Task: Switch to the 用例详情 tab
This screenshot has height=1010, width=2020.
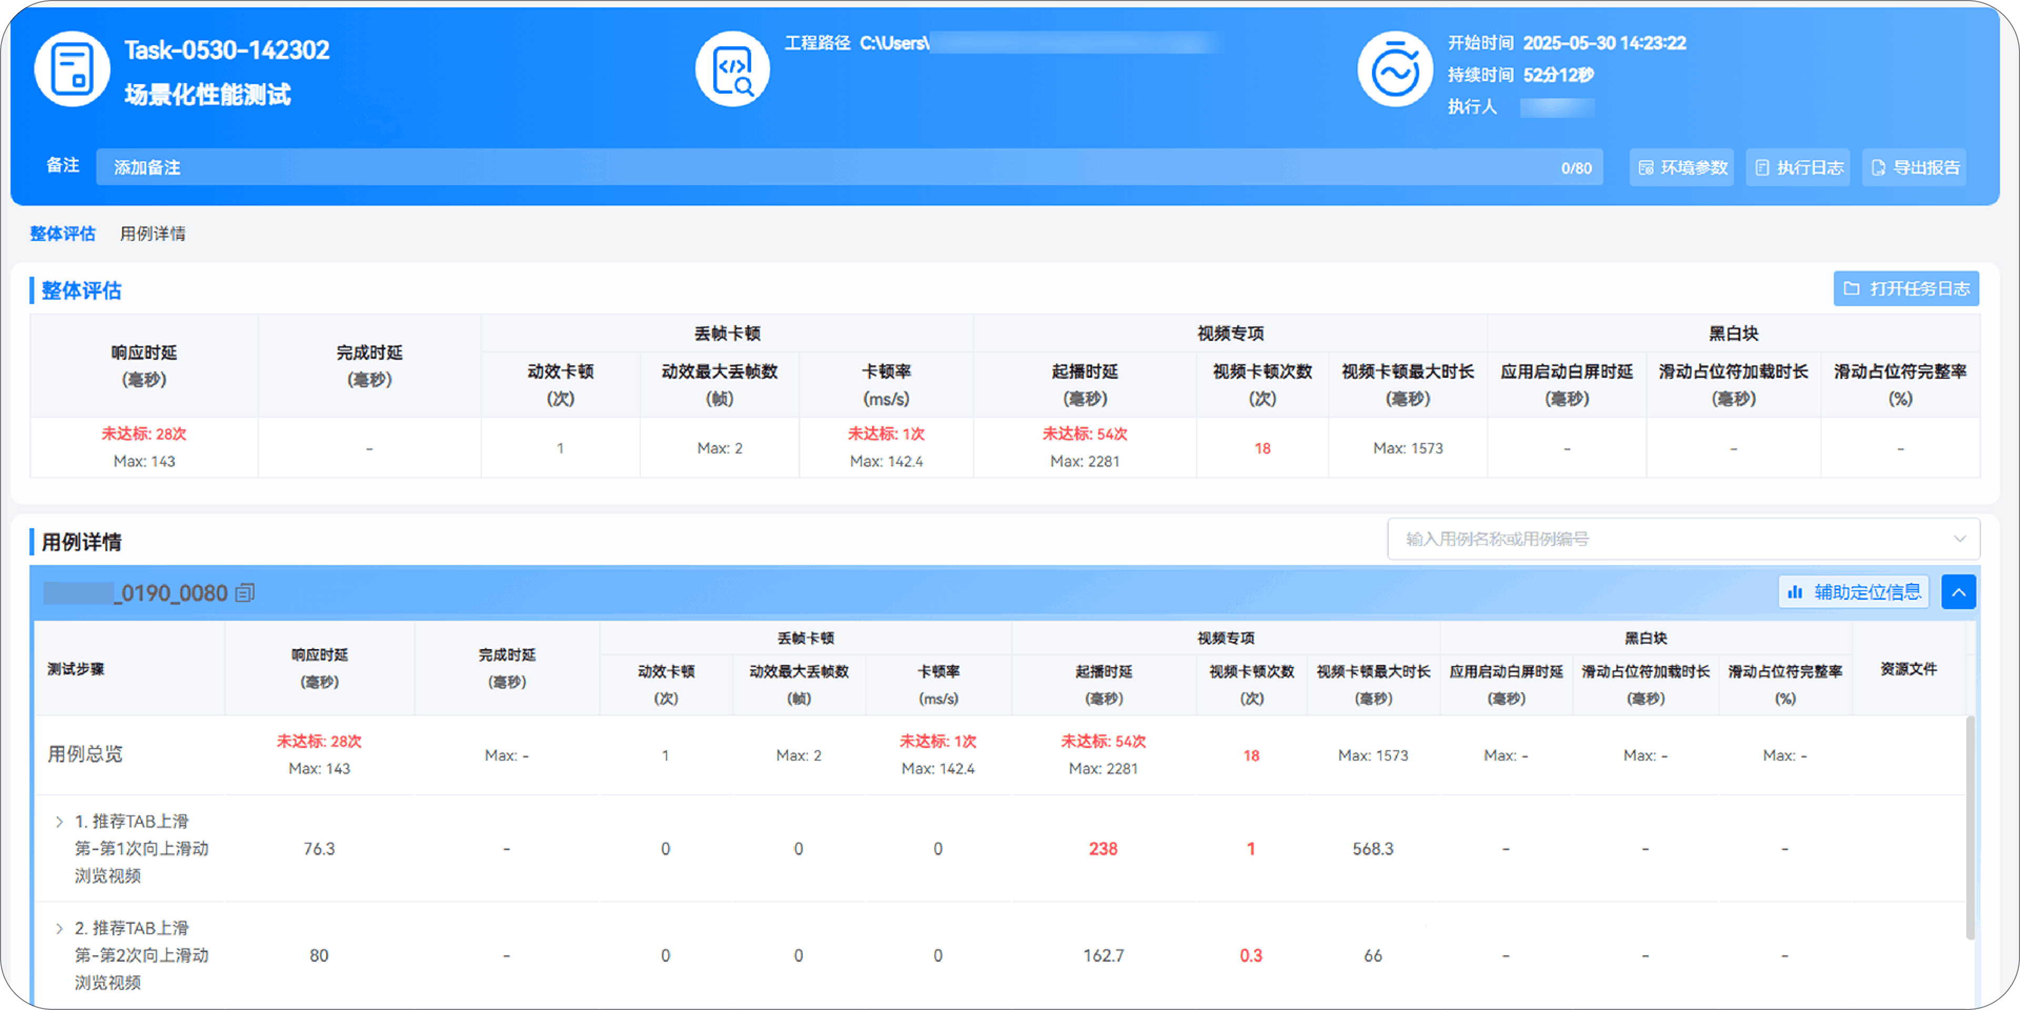Action: point(152,233)
